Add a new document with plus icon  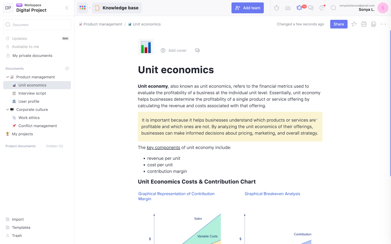coord(67,69)
